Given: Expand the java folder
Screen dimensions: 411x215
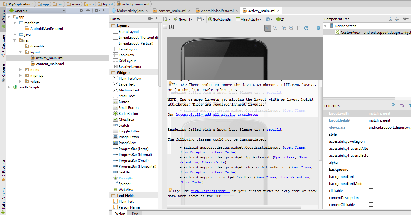Looking at the screenshot, I should point(14,34).
